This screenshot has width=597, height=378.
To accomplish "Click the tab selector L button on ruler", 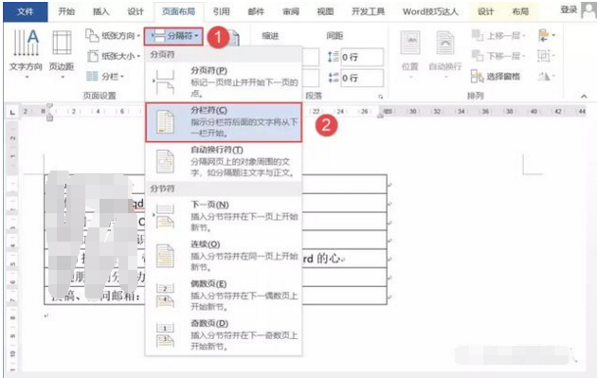I will click(12, 112).
